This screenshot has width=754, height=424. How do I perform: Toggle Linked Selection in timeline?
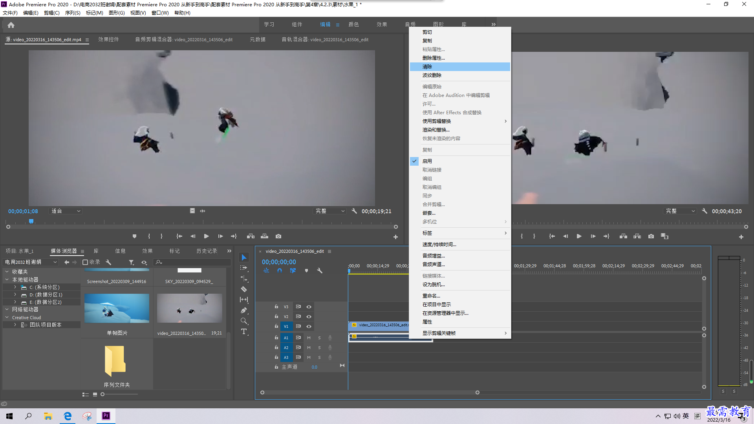click(293, 270)
